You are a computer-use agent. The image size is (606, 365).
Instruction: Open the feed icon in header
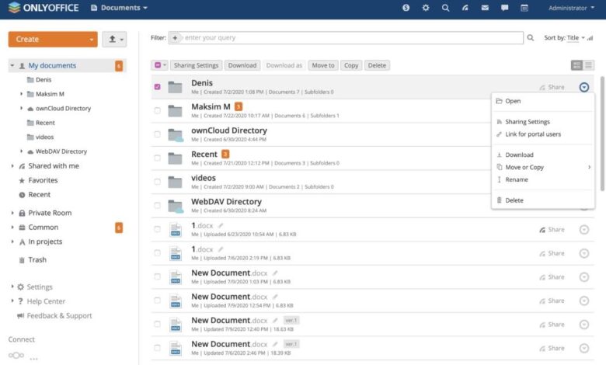coord(465,8)
